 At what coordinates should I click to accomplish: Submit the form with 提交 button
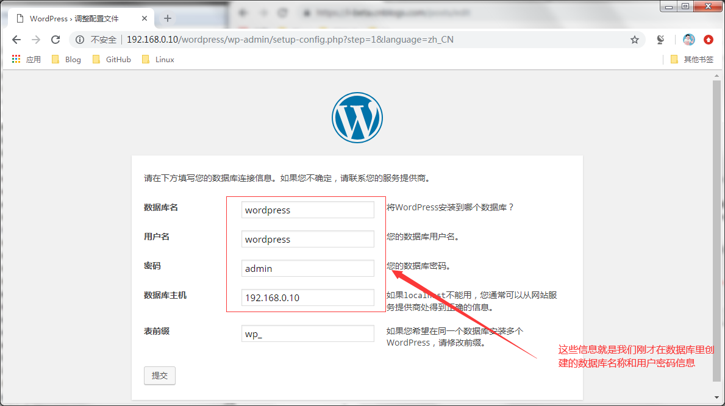pyautogui.click(x=160, y=376)
